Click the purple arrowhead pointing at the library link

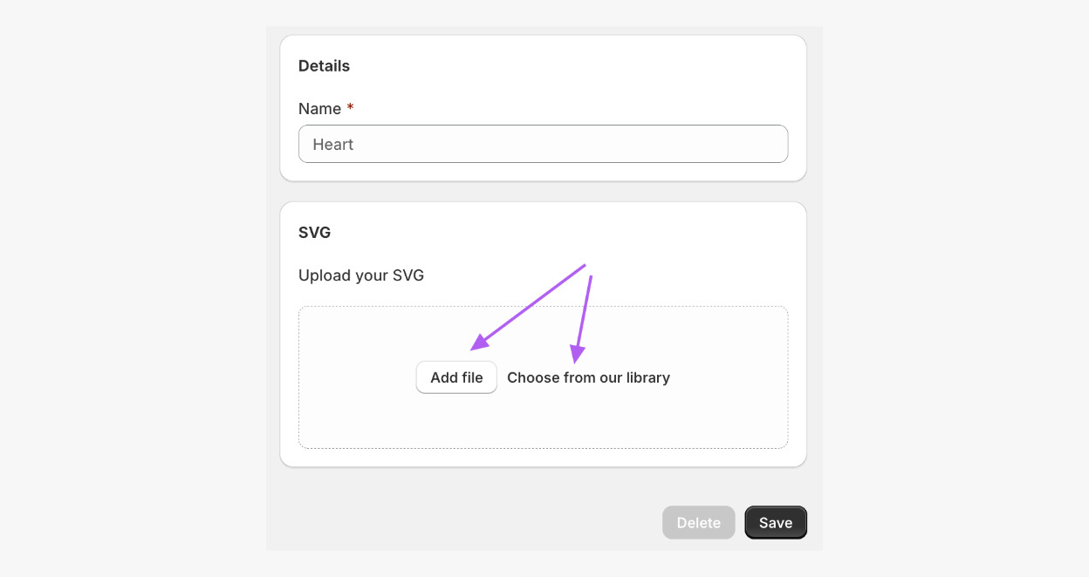click(x=578, y=354)
